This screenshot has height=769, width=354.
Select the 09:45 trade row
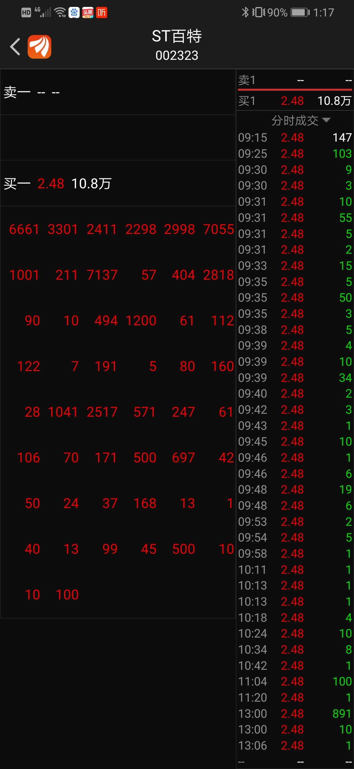pyautogui.click(x=295, y=441)
